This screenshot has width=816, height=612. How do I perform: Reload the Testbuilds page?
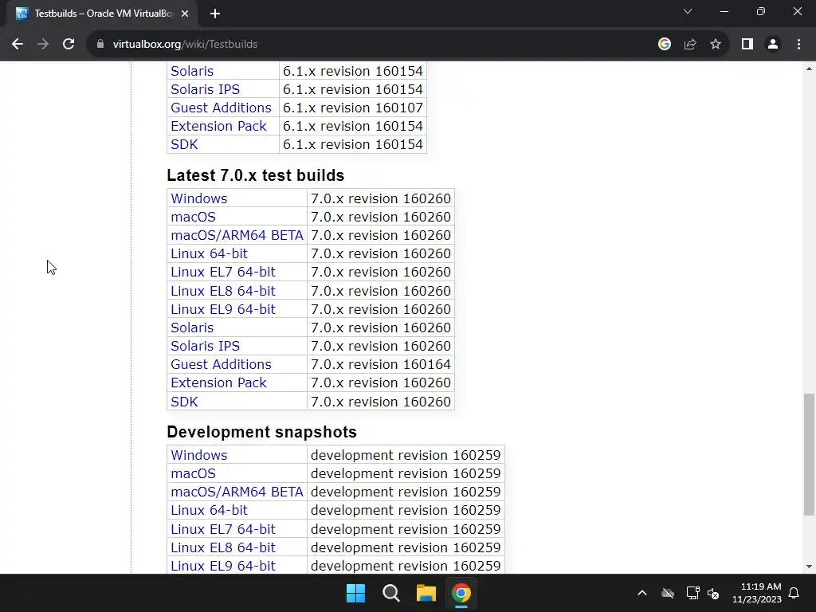click(69, 45)
